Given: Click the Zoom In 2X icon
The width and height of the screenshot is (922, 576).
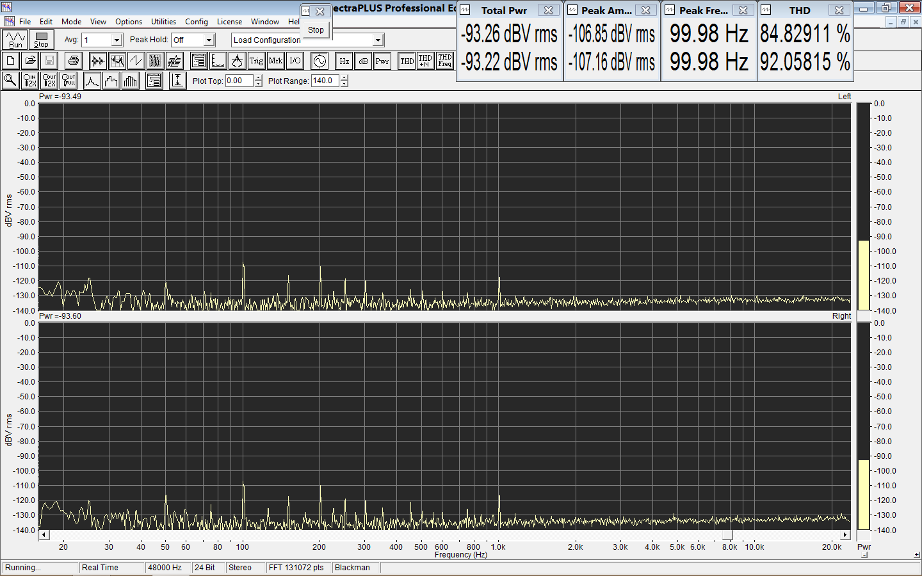Looking at the screenshot, I should [x=30, y=81].
